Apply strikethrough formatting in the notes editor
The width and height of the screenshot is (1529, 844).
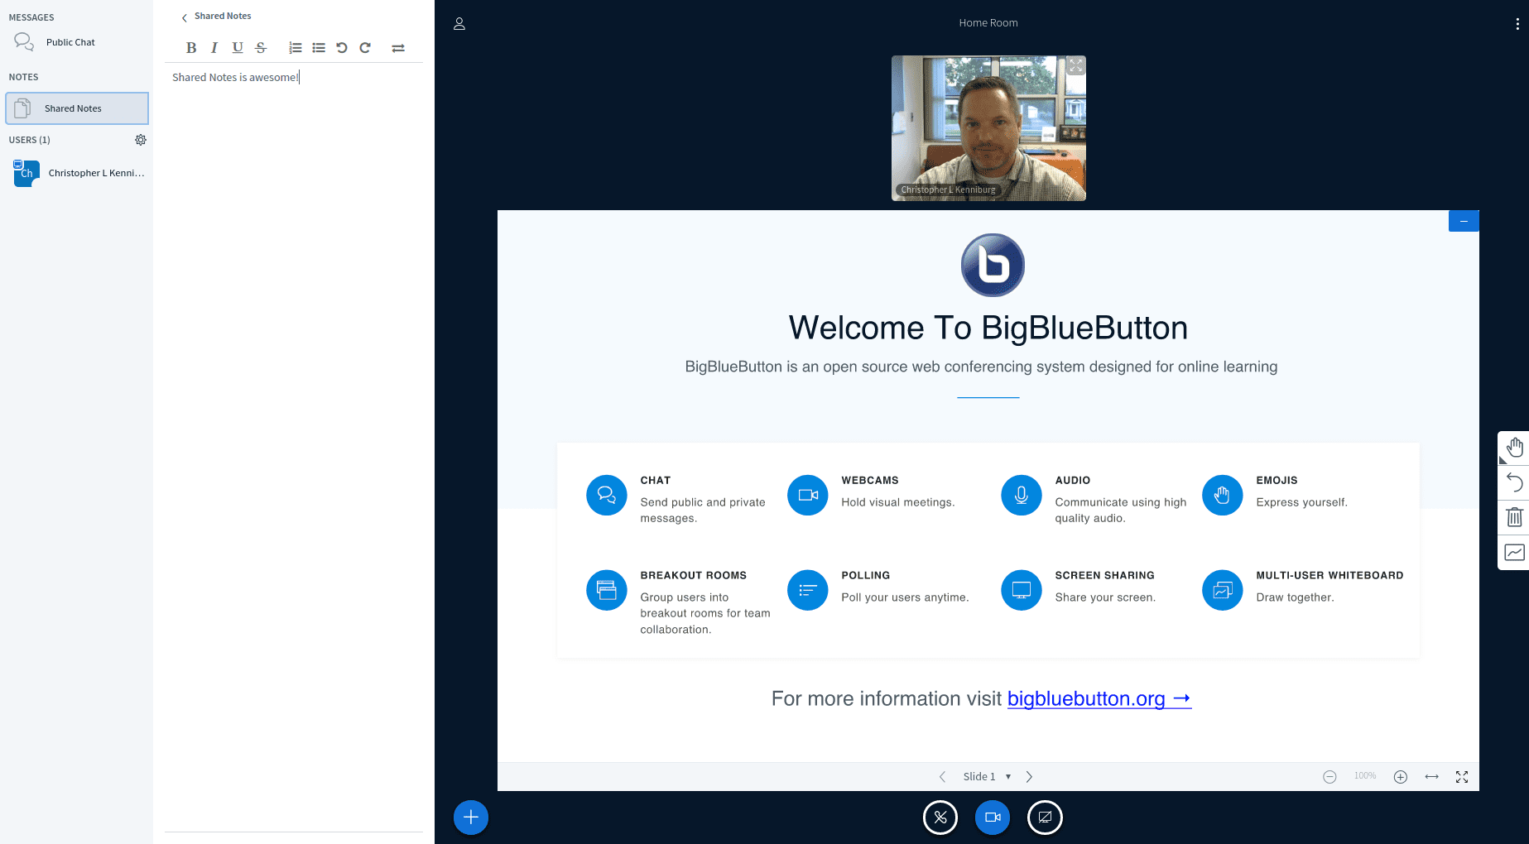pyautogui.click(x=260, y=47)
